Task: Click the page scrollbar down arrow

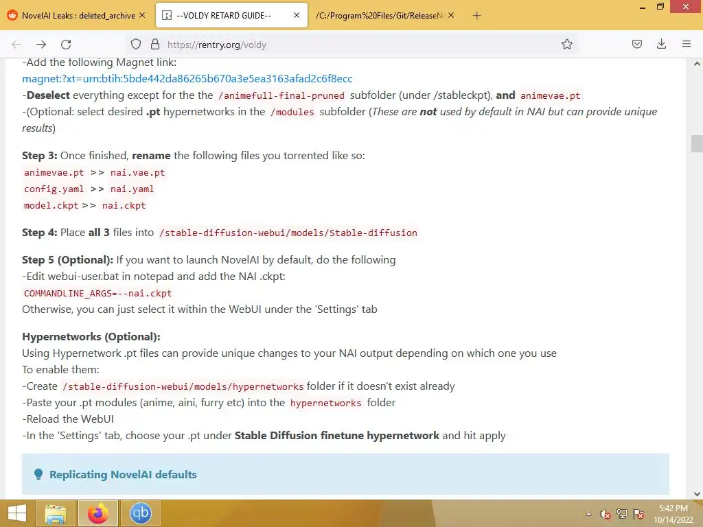Action: (697, 494)
